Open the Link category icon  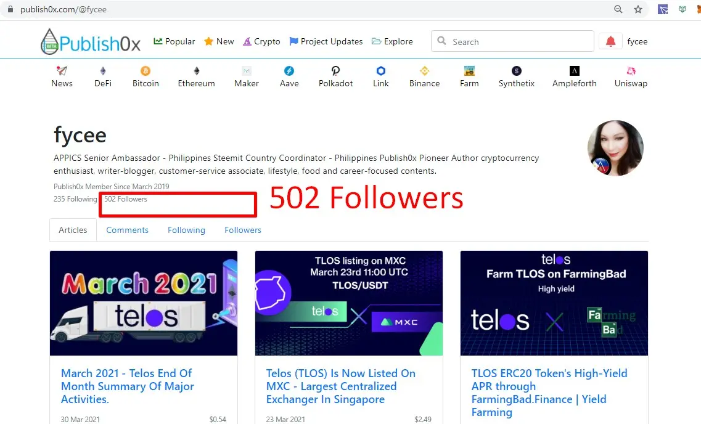pos(381,71)
